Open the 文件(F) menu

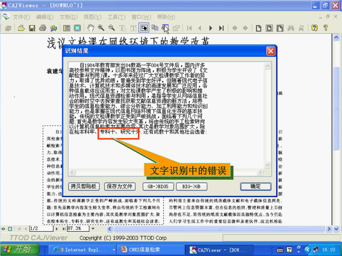[x=22, y=17]
